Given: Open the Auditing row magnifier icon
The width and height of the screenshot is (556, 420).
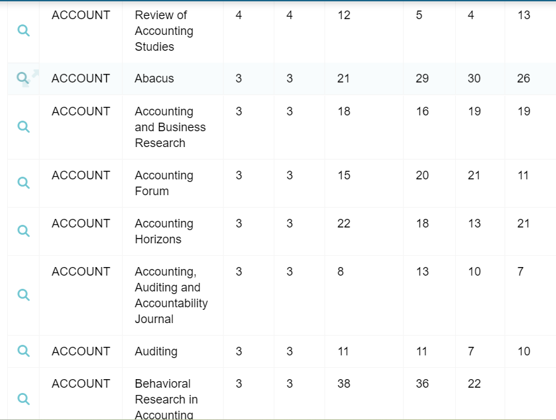Looking at the screenshot, I should (x=23, y=351).
